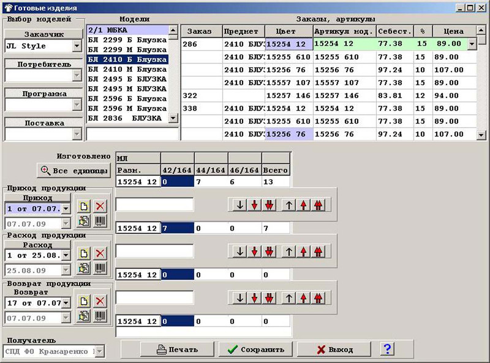Click the double red up arrow in the Возврат row

(x=318, y=298)
